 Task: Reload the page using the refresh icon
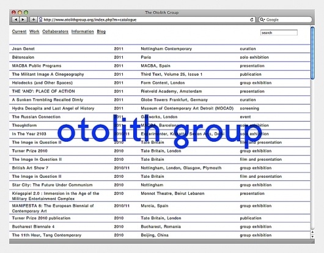click(x=252, y=20)
